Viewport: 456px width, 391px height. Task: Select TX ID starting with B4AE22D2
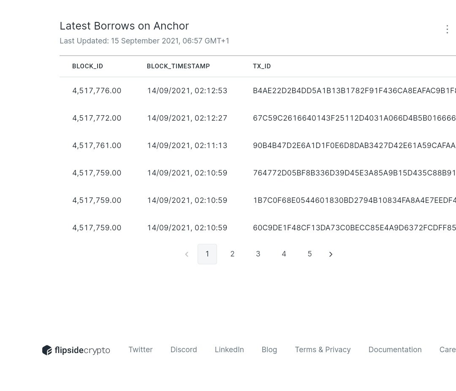tap(354, 91)
